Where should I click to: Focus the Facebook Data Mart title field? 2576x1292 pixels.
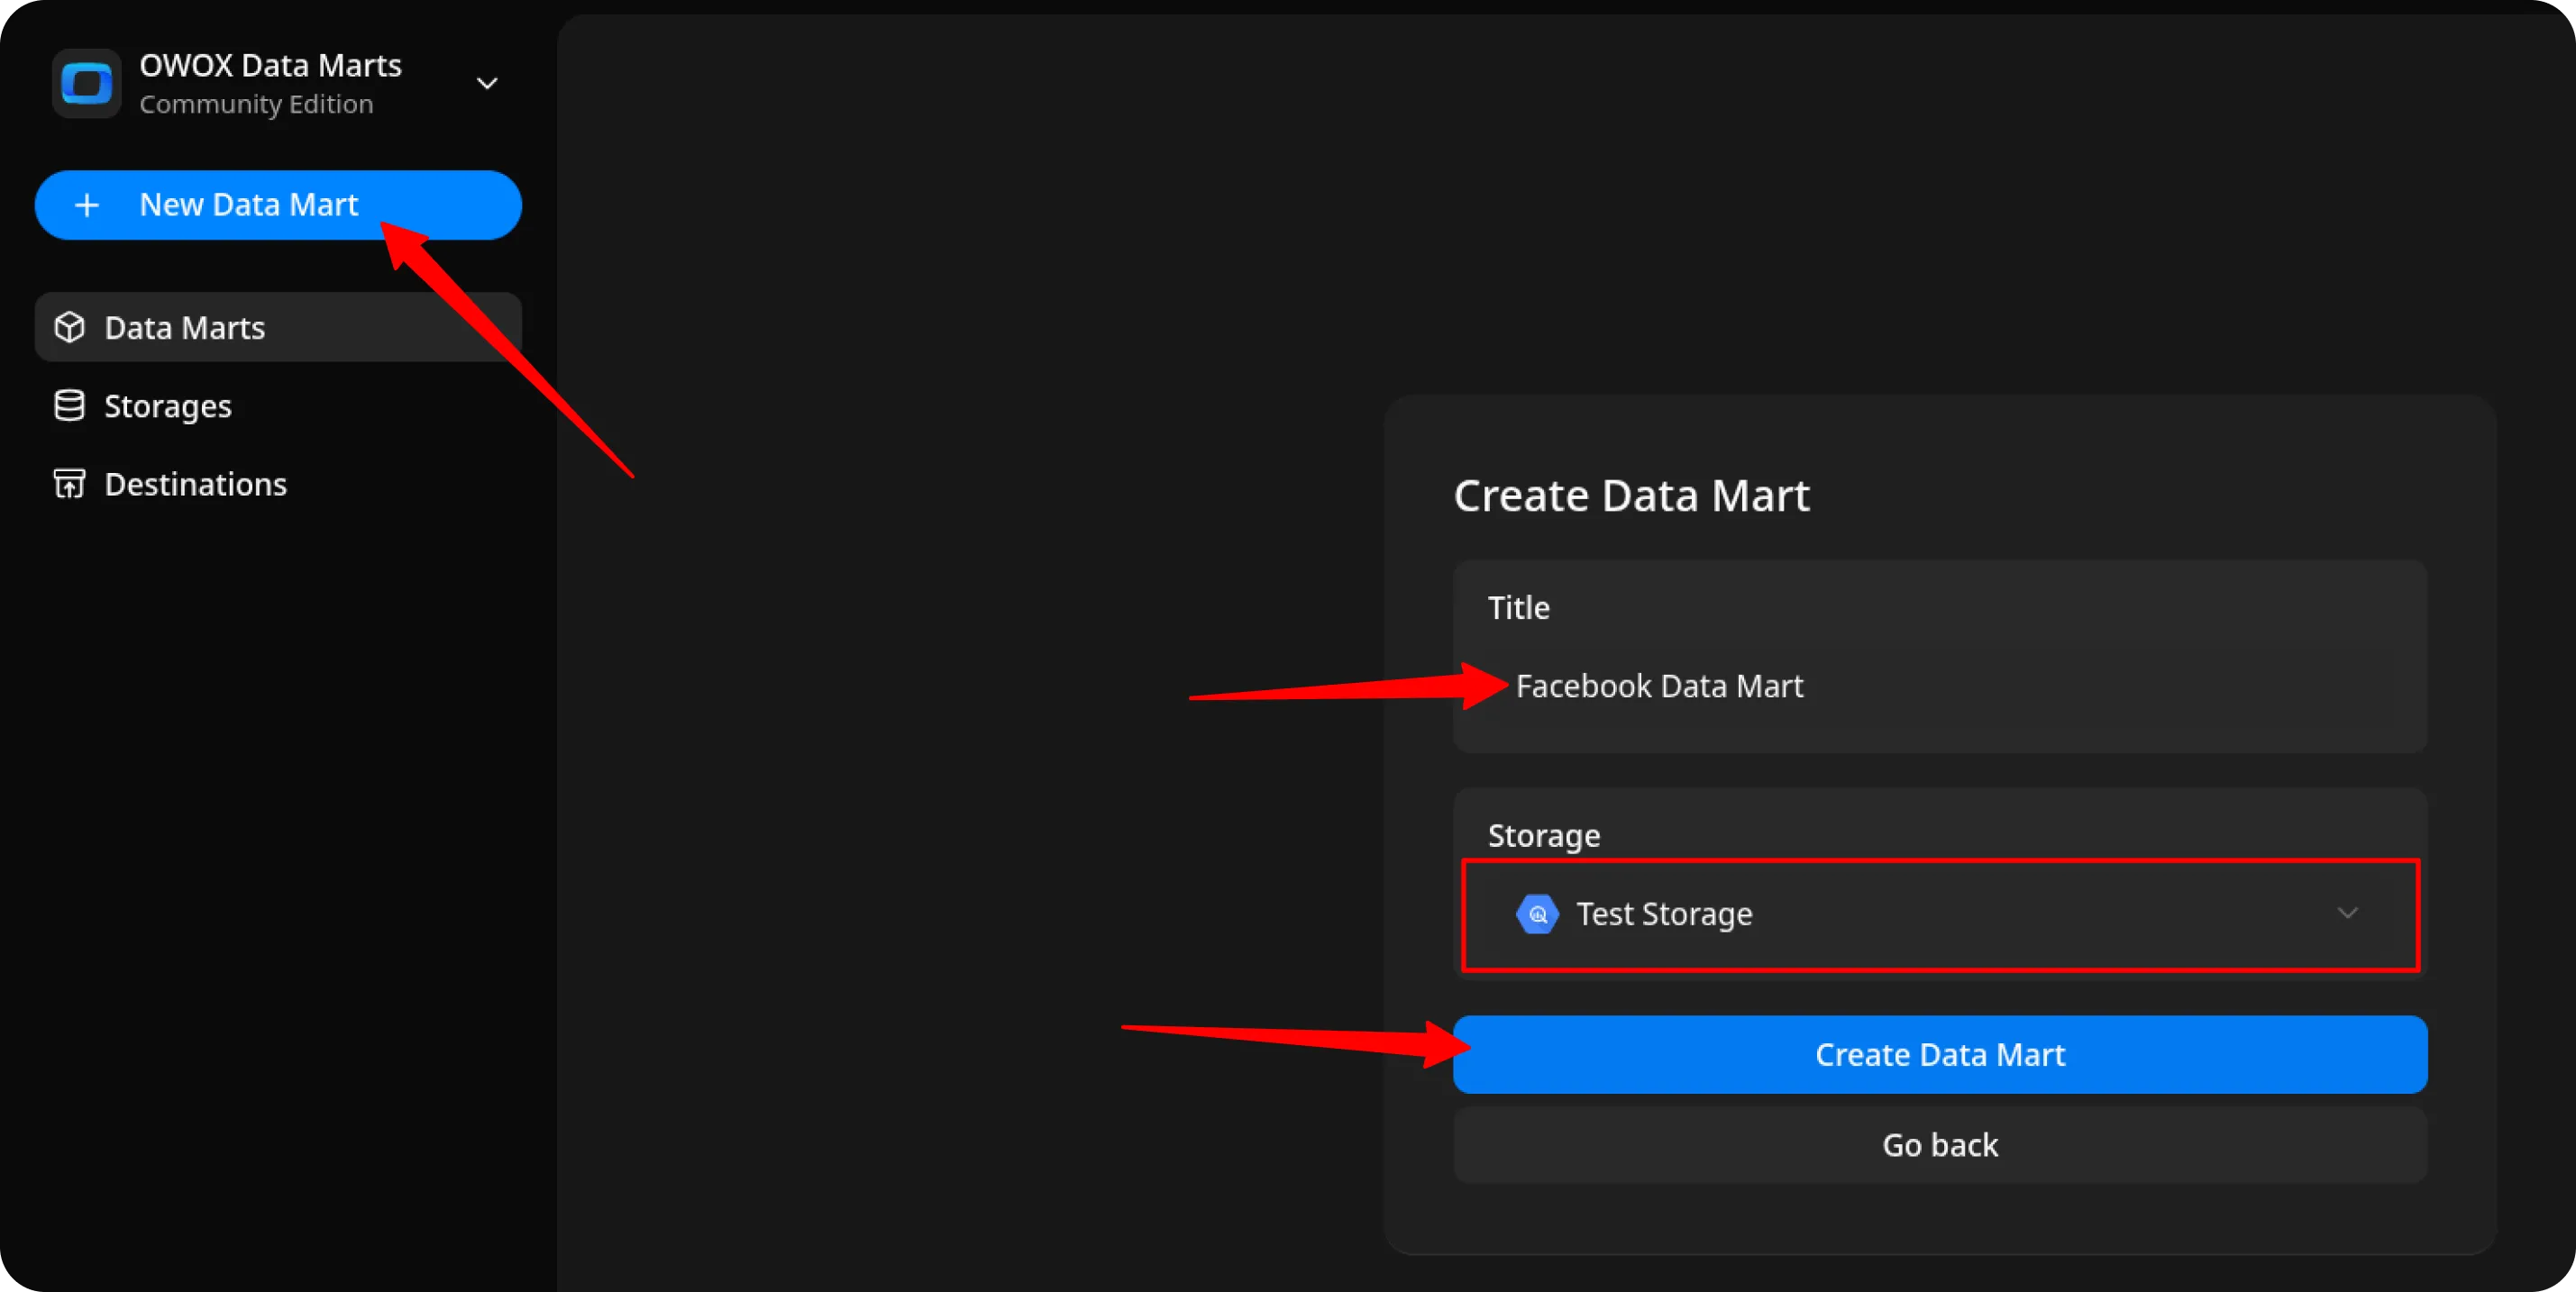[x=1939, y=687]
